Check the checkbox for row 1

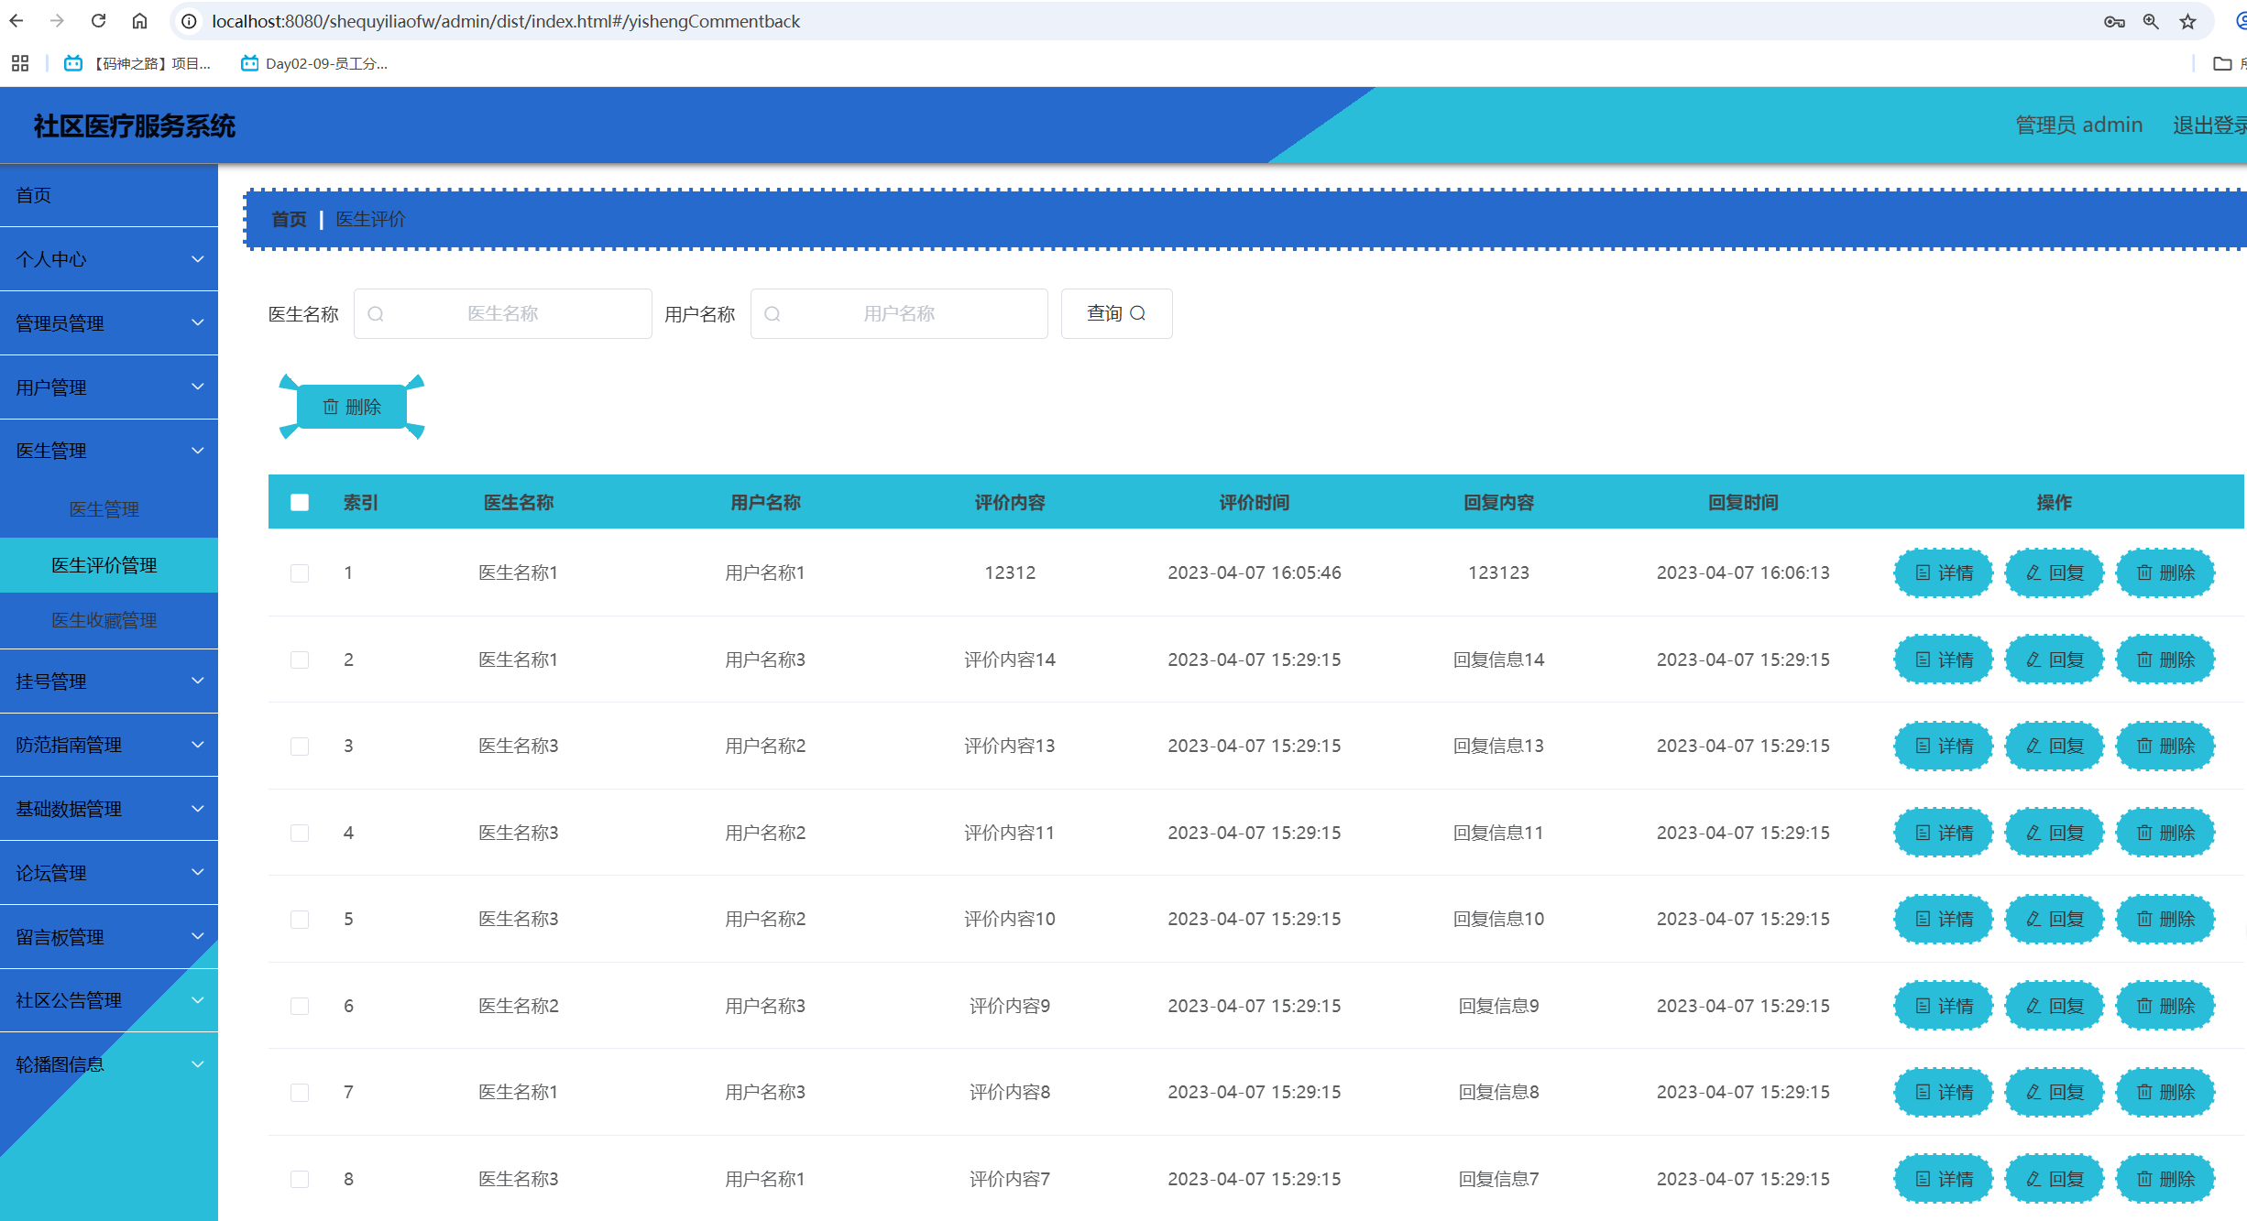[x=300, y=572]
